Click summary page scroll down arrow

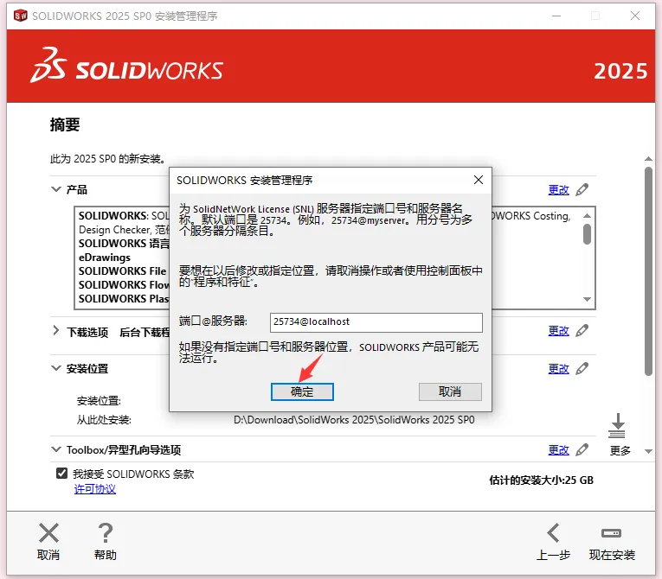[648, 451]
